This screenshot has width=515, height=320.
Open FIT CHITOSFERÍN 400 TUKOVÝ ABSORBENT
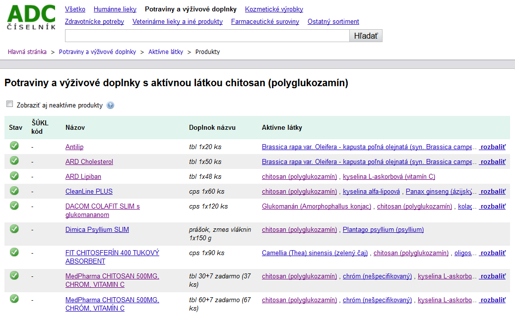pos(112,257)
